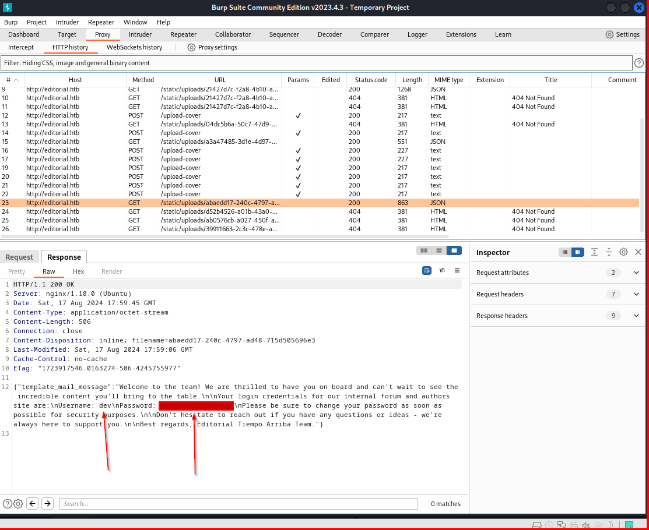This screenshot has width=649, height=530.
Task: Click the Title column header
Action: tap(550, 80)
